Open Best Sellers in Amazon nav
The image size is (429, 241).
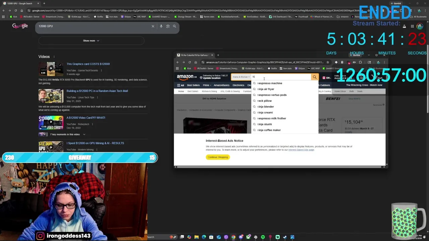point(193,85)
